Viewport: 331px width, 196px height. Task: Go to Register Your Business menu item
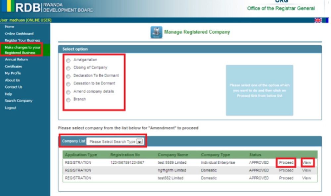[x=22, y=41]
